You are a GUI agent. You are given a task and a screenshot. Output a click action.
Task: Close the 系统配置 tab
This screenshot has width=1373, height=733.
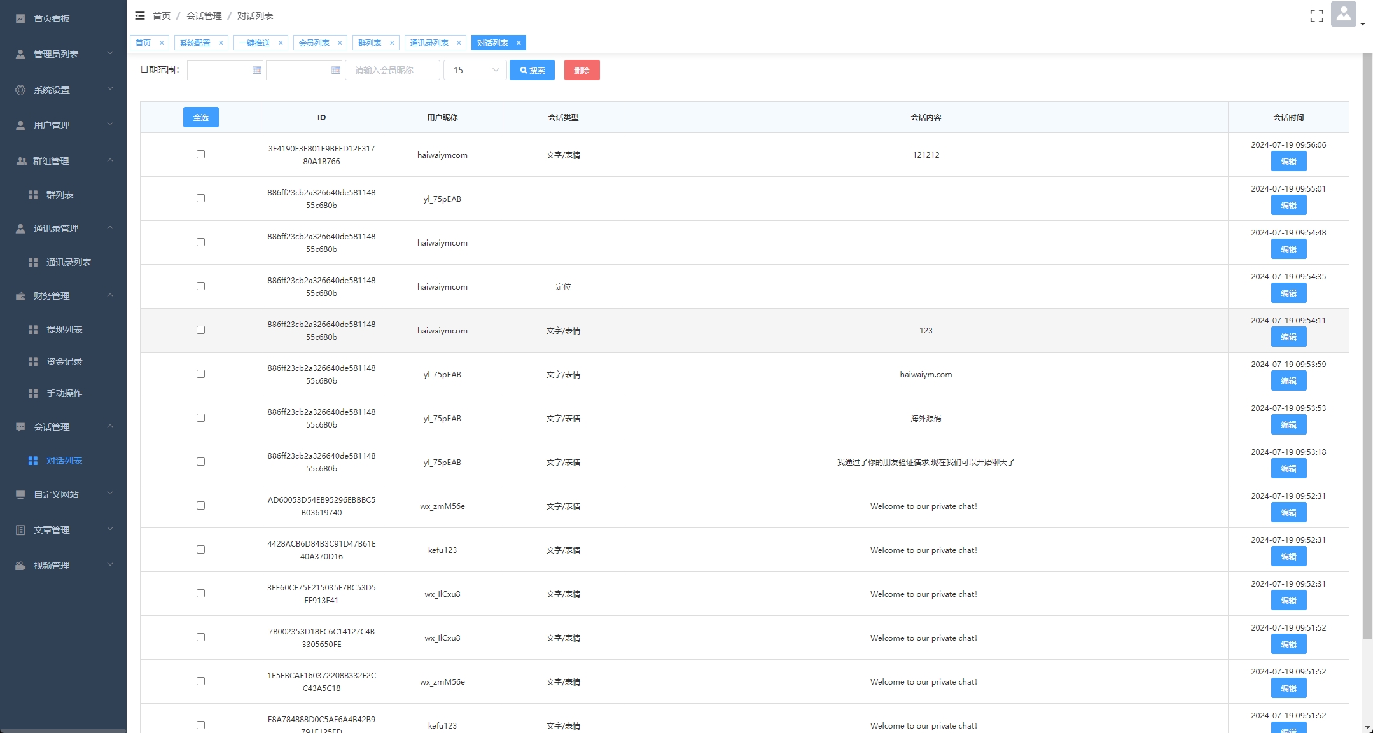point(221,43)
